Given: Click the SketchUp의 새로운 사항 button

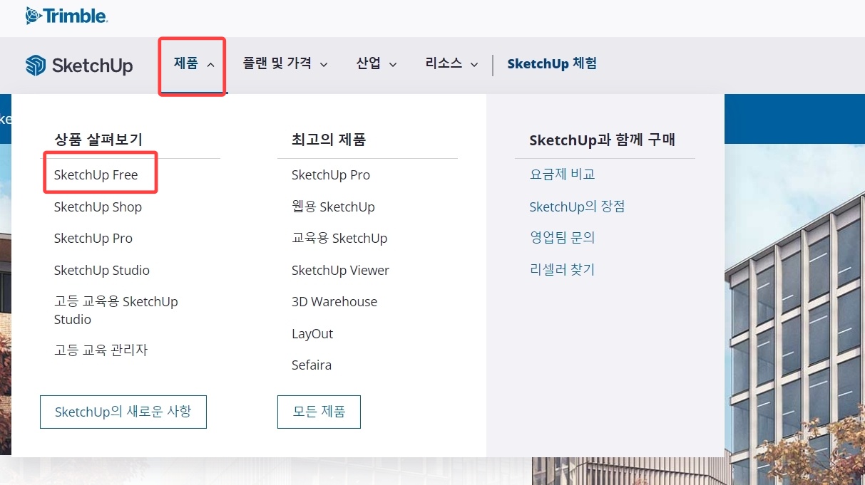Looking at the screenshot, I should click(123, 411).
